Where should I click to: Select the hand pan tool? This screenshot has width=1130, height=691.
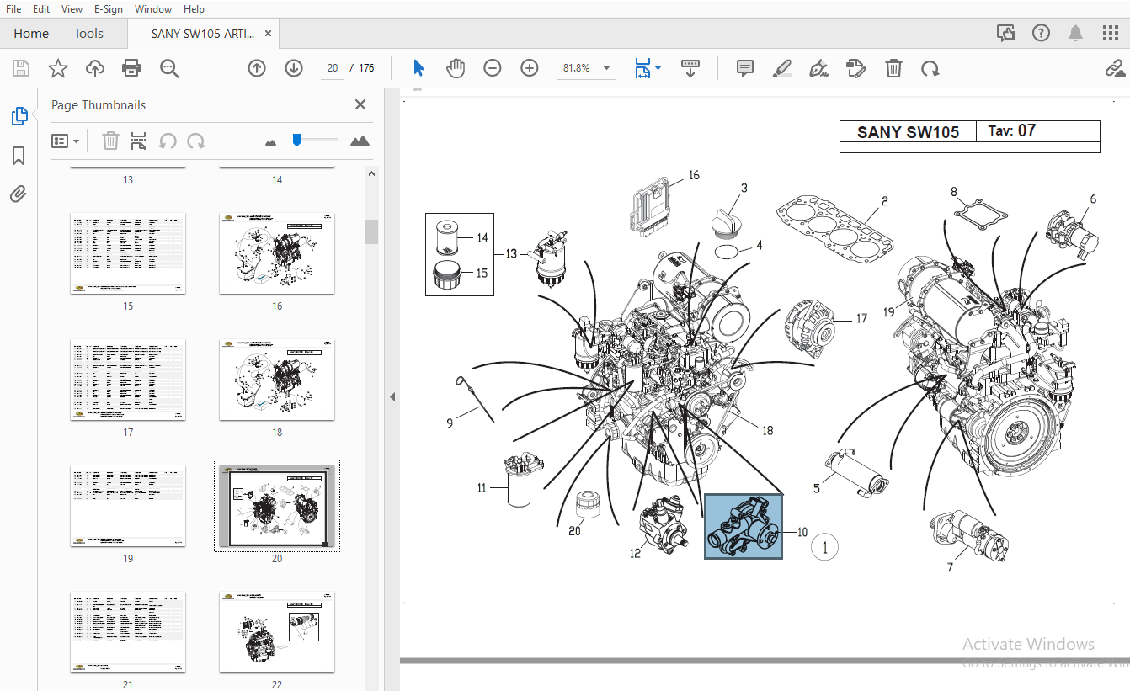456,68
